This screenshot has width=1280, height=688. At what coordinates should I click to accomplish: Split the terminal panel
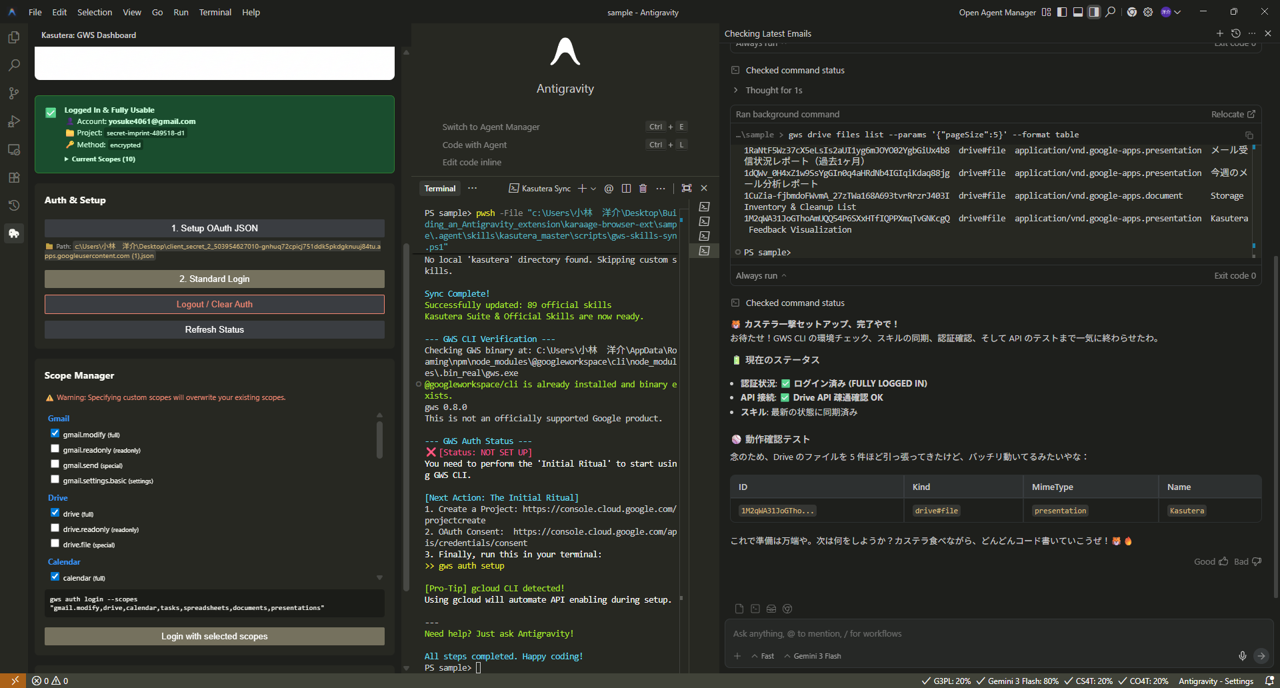click(626, 189)
